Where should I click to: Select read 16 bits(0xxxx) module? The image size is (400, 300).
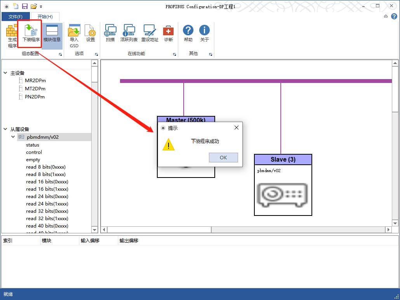tap(47, 182)
